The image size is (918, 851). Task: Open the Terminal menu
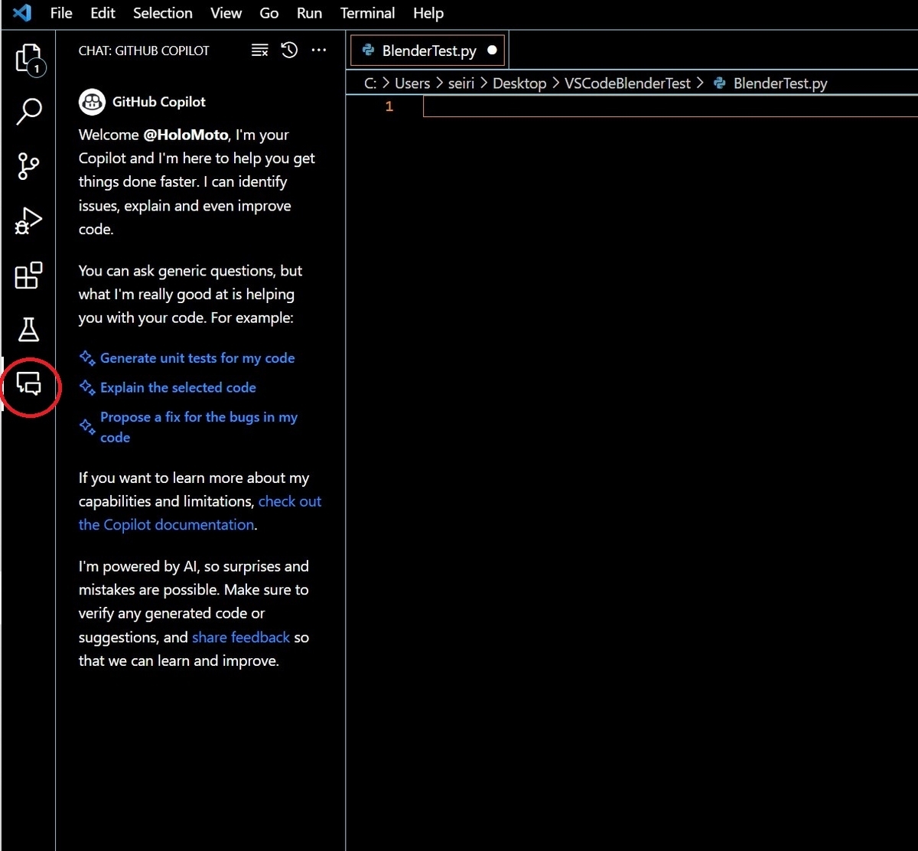click(367, 13)
